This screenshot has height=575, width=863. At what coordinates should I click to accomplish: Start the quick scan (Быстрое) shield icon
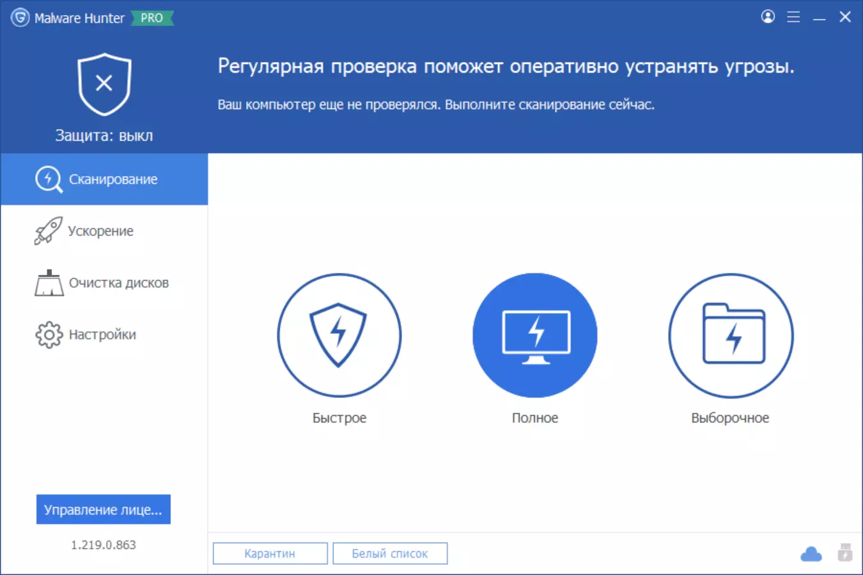pyautogui.click(x=339, y=335)
